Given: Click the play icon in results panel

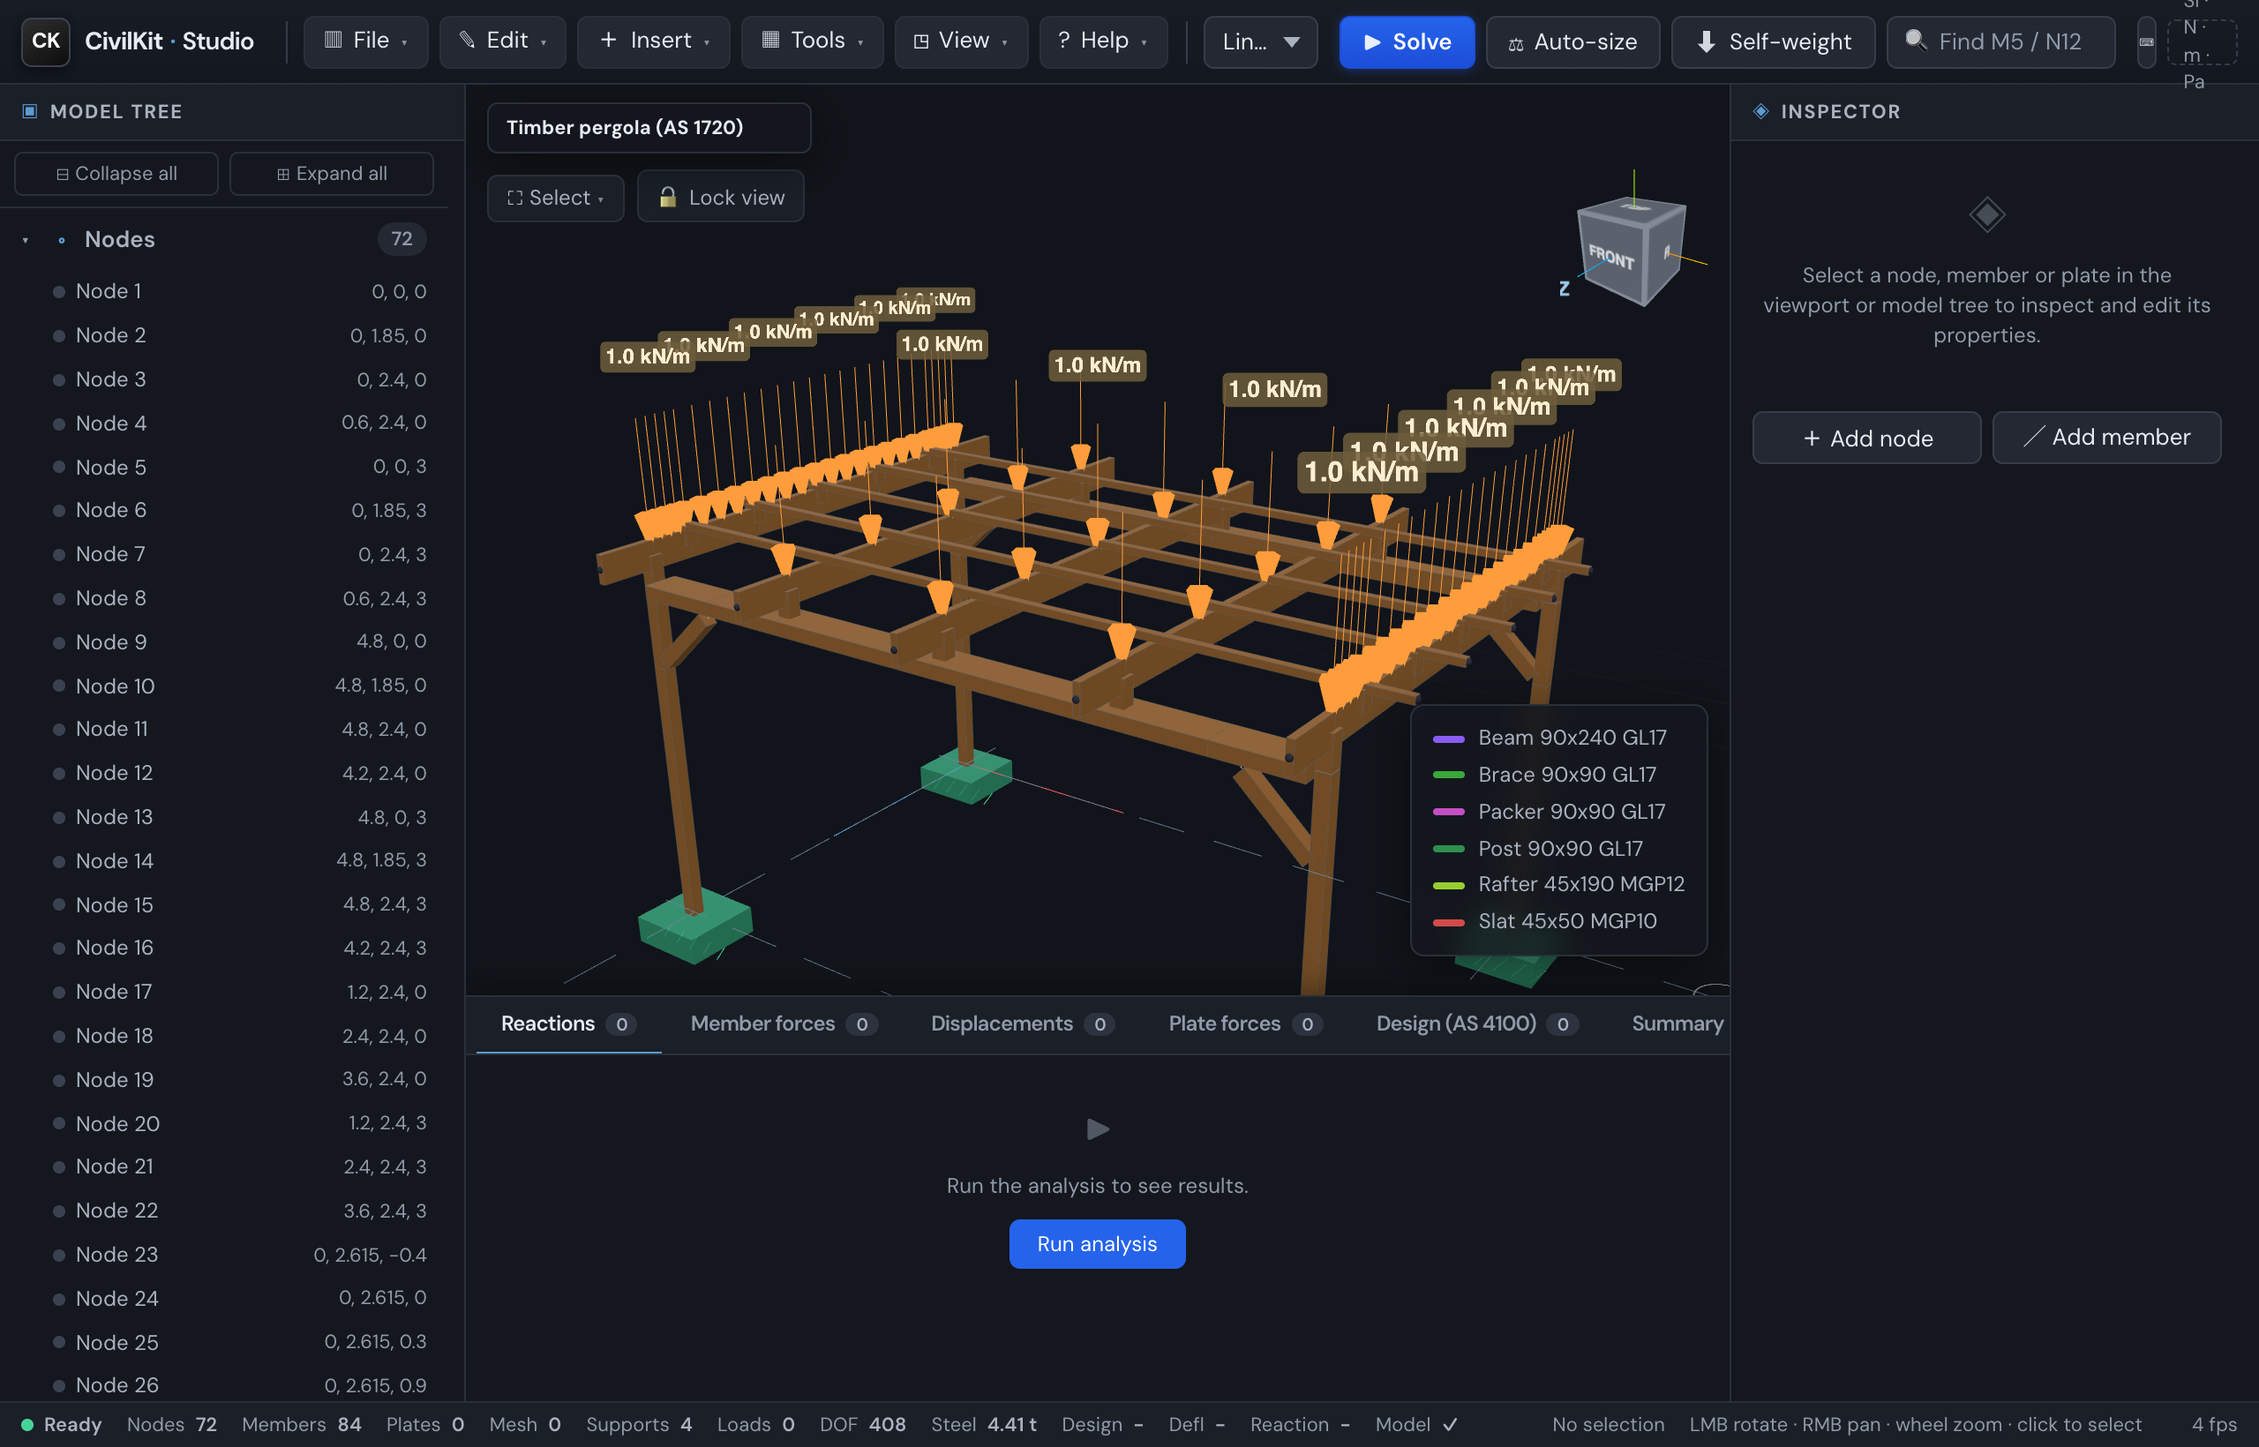Looking at the screenshot, I should tap(1098, 1128).
